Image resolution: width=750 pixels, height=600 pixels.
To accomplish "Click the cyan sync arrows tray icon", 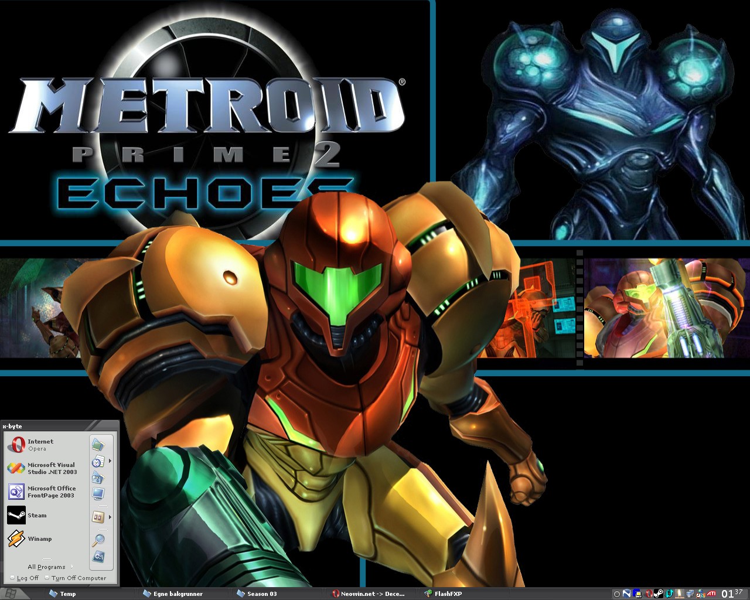I will coord(669,594).
